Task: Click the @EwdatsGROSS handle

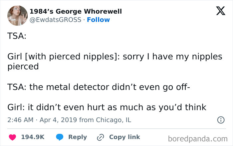Action: tap(55, 20)
